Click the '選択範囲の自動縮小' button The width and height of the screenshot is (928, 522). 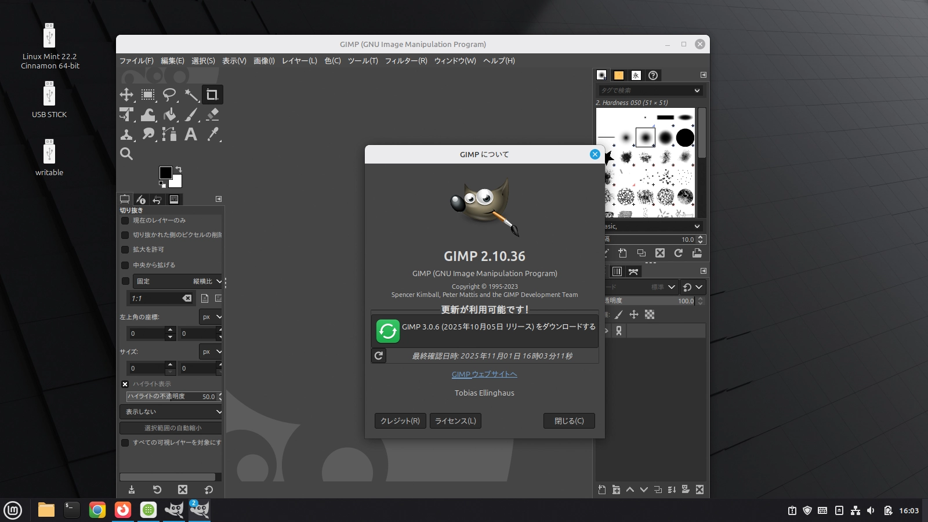tap(171, 428)
